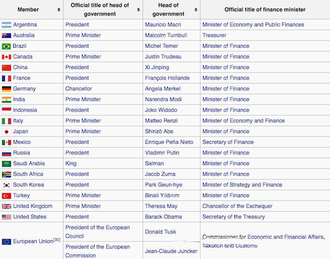Viewport: 330px width, 259px height.
Task: Click the Japan flag icon
Action: click(7, 132)
